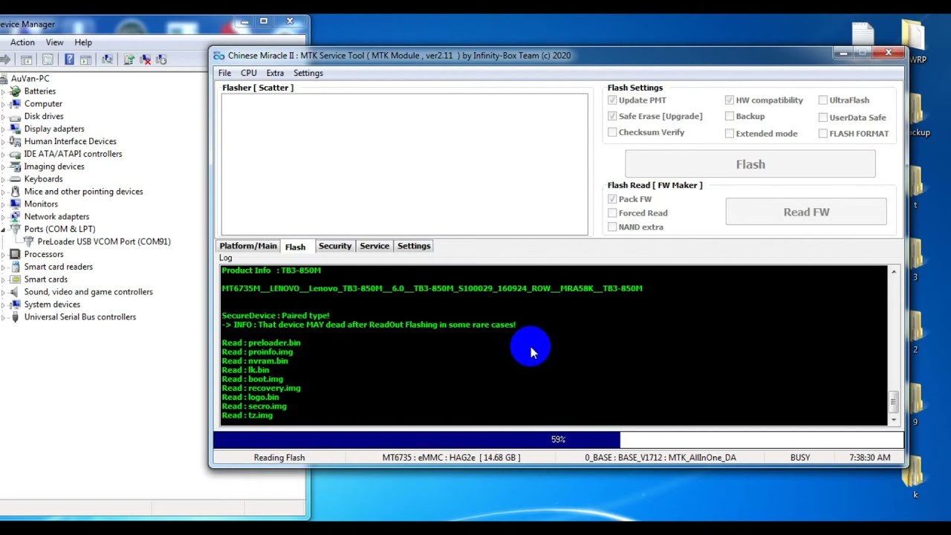Click the blue Help icon in Device Manager toolbar
Screen dimensions: 951x535
[x=69, y=59]
